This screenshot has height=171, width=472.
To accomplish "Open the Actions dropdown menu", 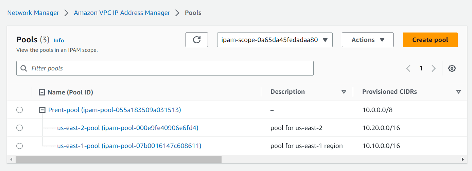I will click(x=367, y=40).
